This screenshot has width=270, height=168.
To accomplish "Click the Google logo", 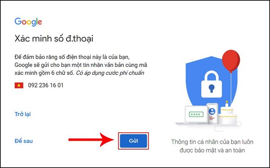I will pyautogui.click(x=28, y=22).
